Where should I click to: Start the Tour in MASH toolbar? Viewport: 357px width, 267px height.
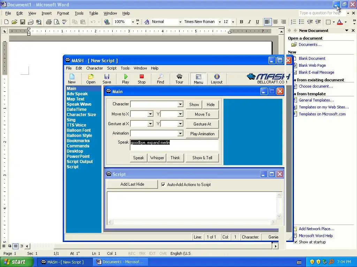(x=179, y=79)
